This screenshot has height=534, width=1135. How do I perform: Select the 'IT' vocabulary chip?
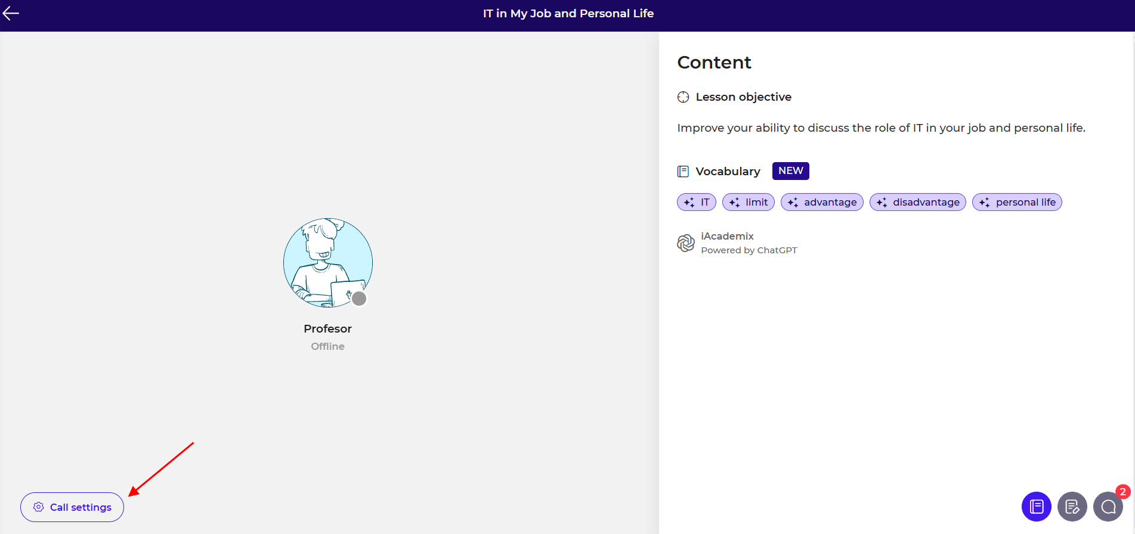696,202
